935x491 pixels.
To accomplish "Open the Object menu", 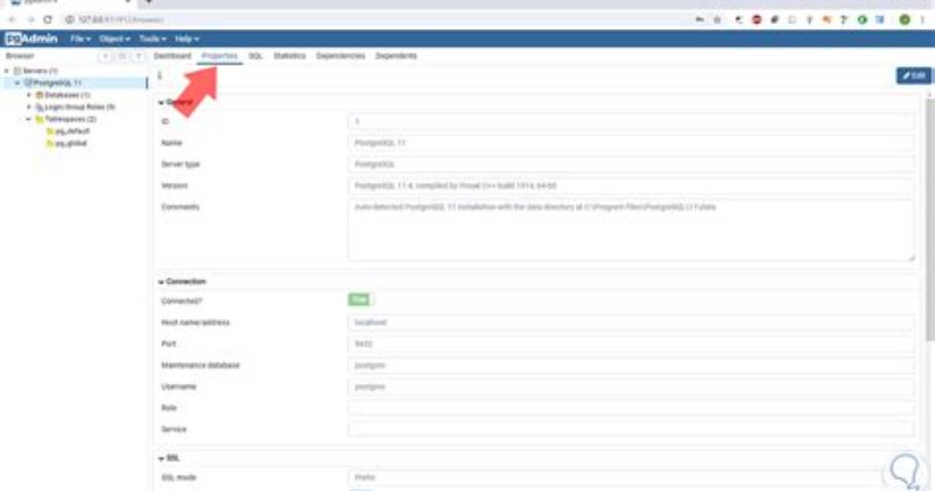I will tap(114, 39).
